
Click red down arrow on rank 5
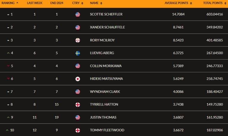(8, 66)
